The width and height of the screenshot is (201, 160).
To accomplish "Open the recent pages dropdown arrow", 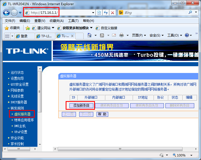I will (20, 13).
